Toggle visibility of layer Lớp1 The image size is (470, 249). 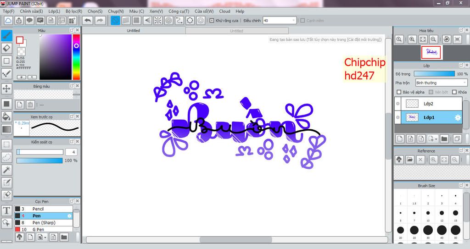tap(398, 117)
